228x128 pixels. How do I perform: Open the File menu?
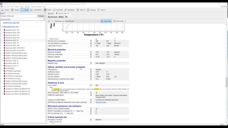[x=4, y=7]
